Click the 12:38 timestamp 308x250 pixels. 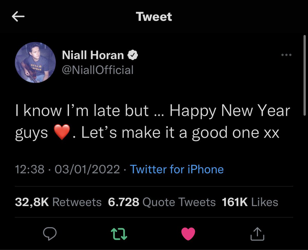click(30, 170)
